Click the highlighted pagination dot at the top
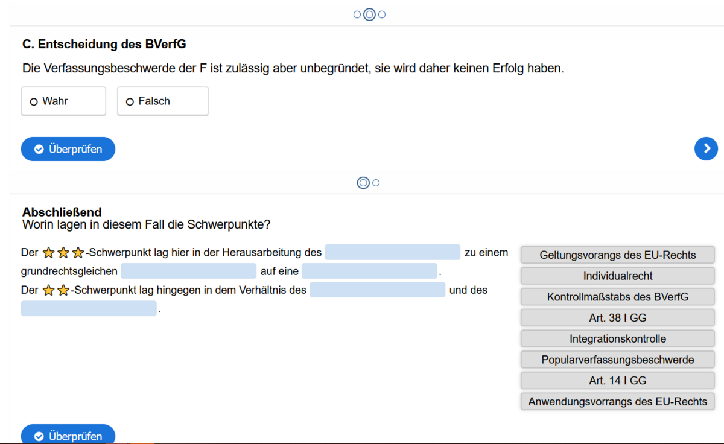 point(369,14)
